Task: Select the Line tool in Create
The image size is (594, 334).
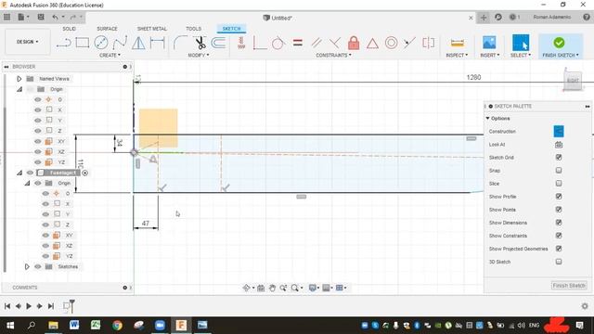Action: coord(64,43)
